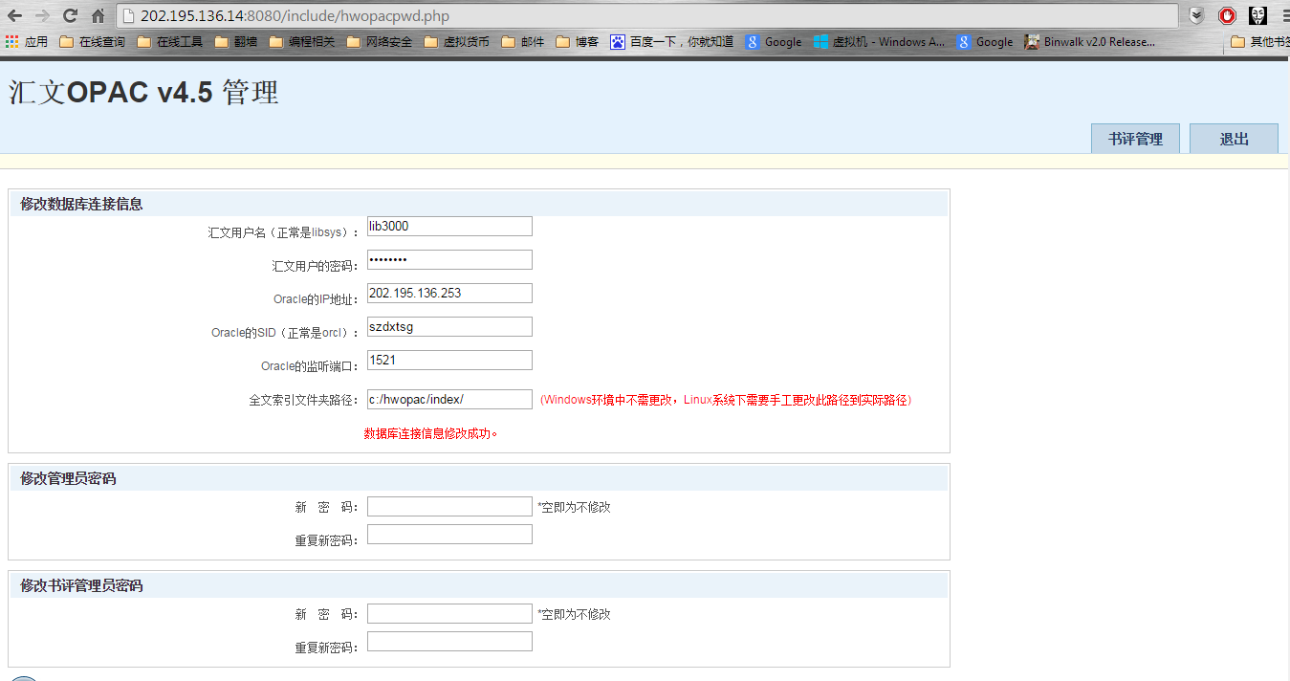Open the 网络安全 bookmark folder

point(379,42)
